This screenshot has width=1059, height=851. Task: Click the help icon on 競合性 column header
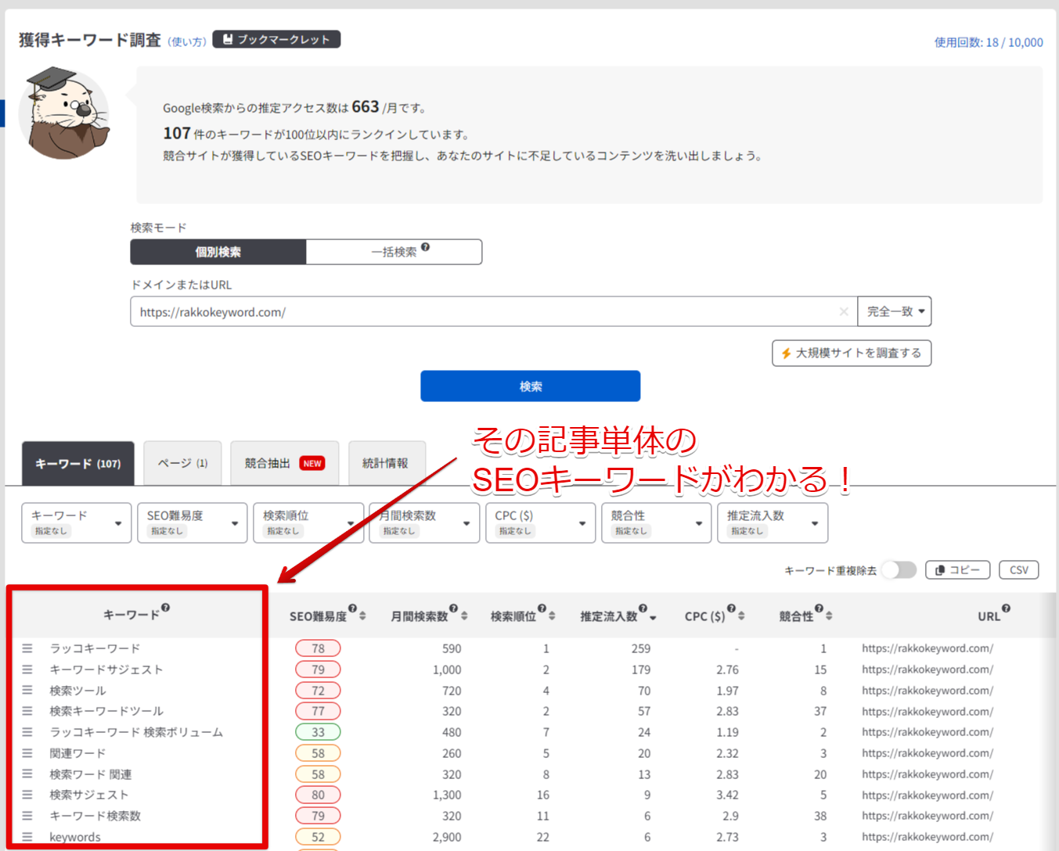(818, 609)
